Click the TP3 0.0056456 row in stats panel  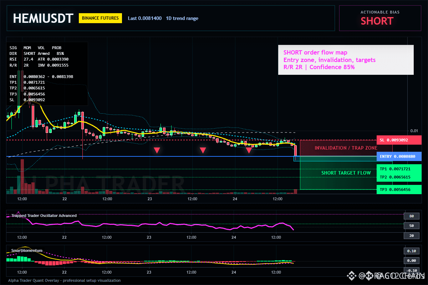pos(27,94)
